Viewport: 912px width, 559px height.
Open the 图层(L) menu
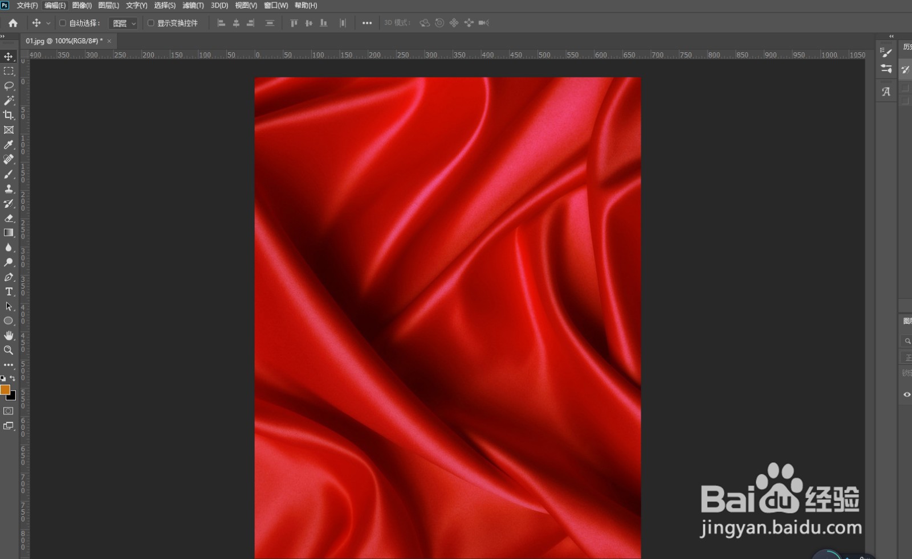coord(109,6)
